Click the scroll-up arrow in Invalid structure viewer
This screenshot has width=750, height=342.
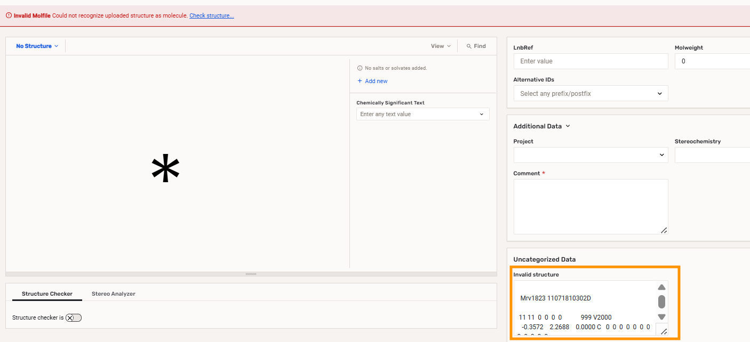[x=661, y=287]
